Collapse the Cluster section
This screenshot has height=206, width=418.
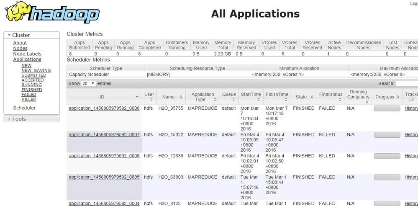[31, 35]
